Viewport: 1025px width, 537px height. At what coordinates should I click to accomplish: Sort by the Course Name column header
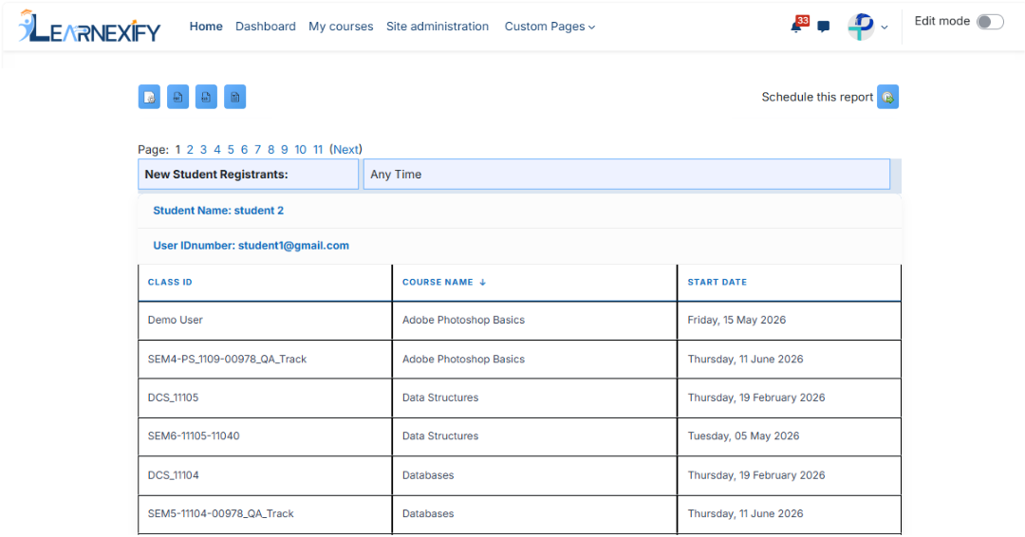tap(438, 282)
